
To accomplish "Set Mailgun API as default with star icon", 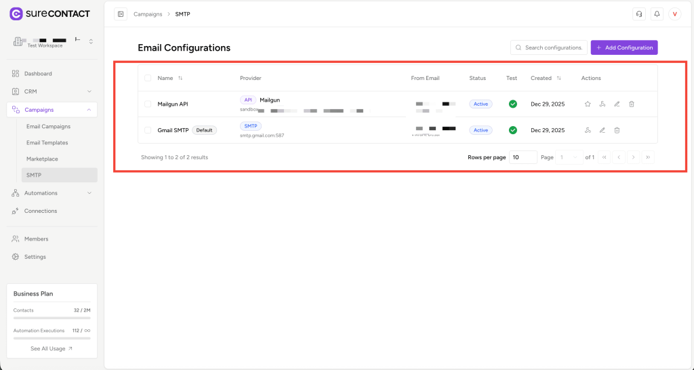I will (588, 104).
